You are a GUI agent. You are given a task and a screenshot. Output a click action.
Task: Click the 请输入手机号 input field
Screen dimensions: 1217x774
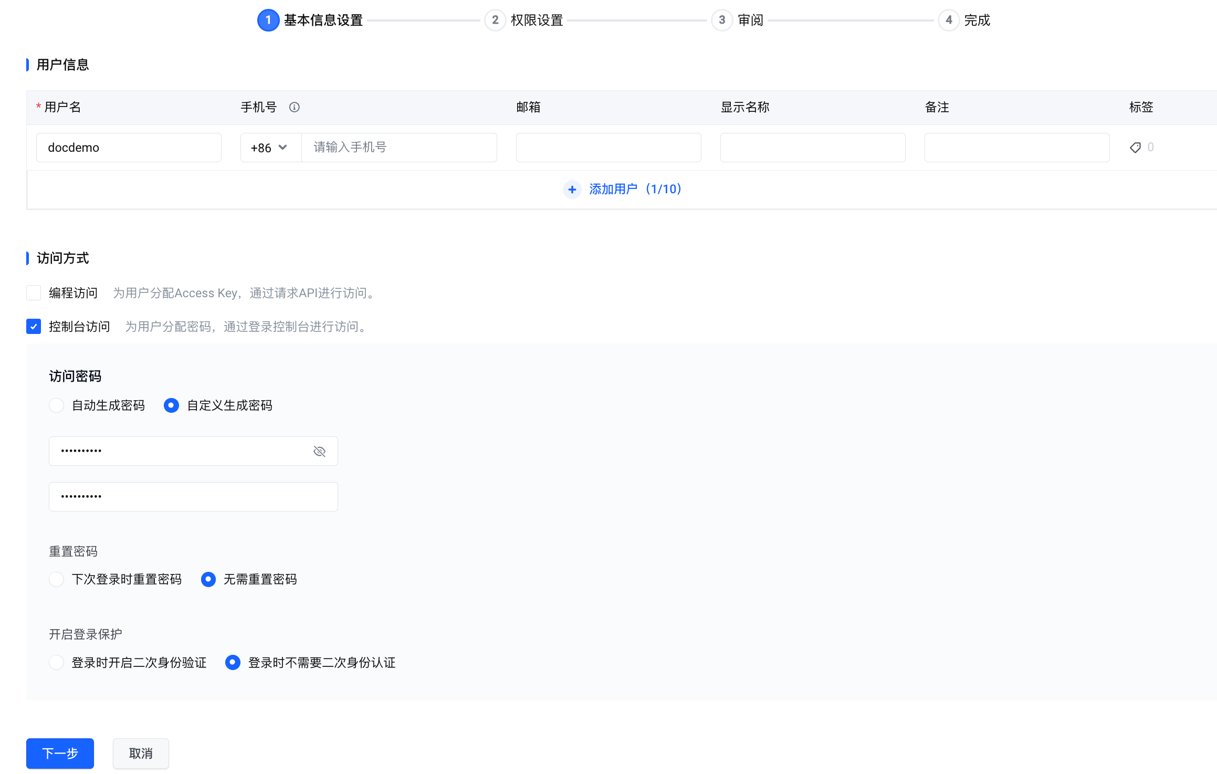[x=398, y=148]
